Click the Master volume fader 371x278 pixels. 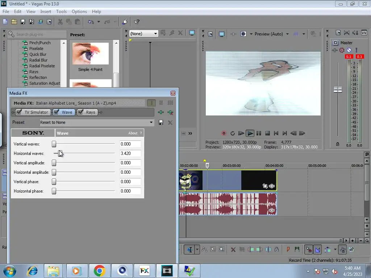pos(338,90)
